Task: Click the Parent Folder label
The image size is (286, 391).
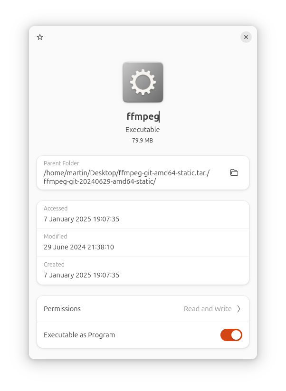Action: click(61, 163)
